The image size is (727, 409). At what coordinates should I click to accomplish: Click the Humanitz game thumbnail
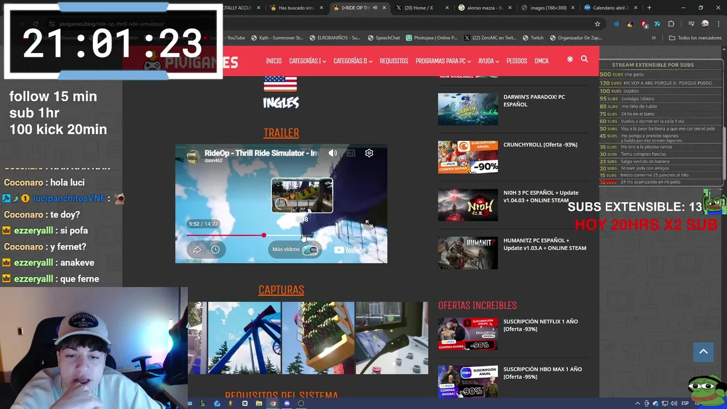click(468, 252)
